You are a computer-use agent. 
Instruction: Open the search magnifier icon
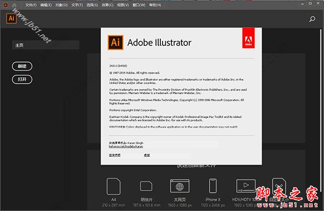(x=312, y=19)
